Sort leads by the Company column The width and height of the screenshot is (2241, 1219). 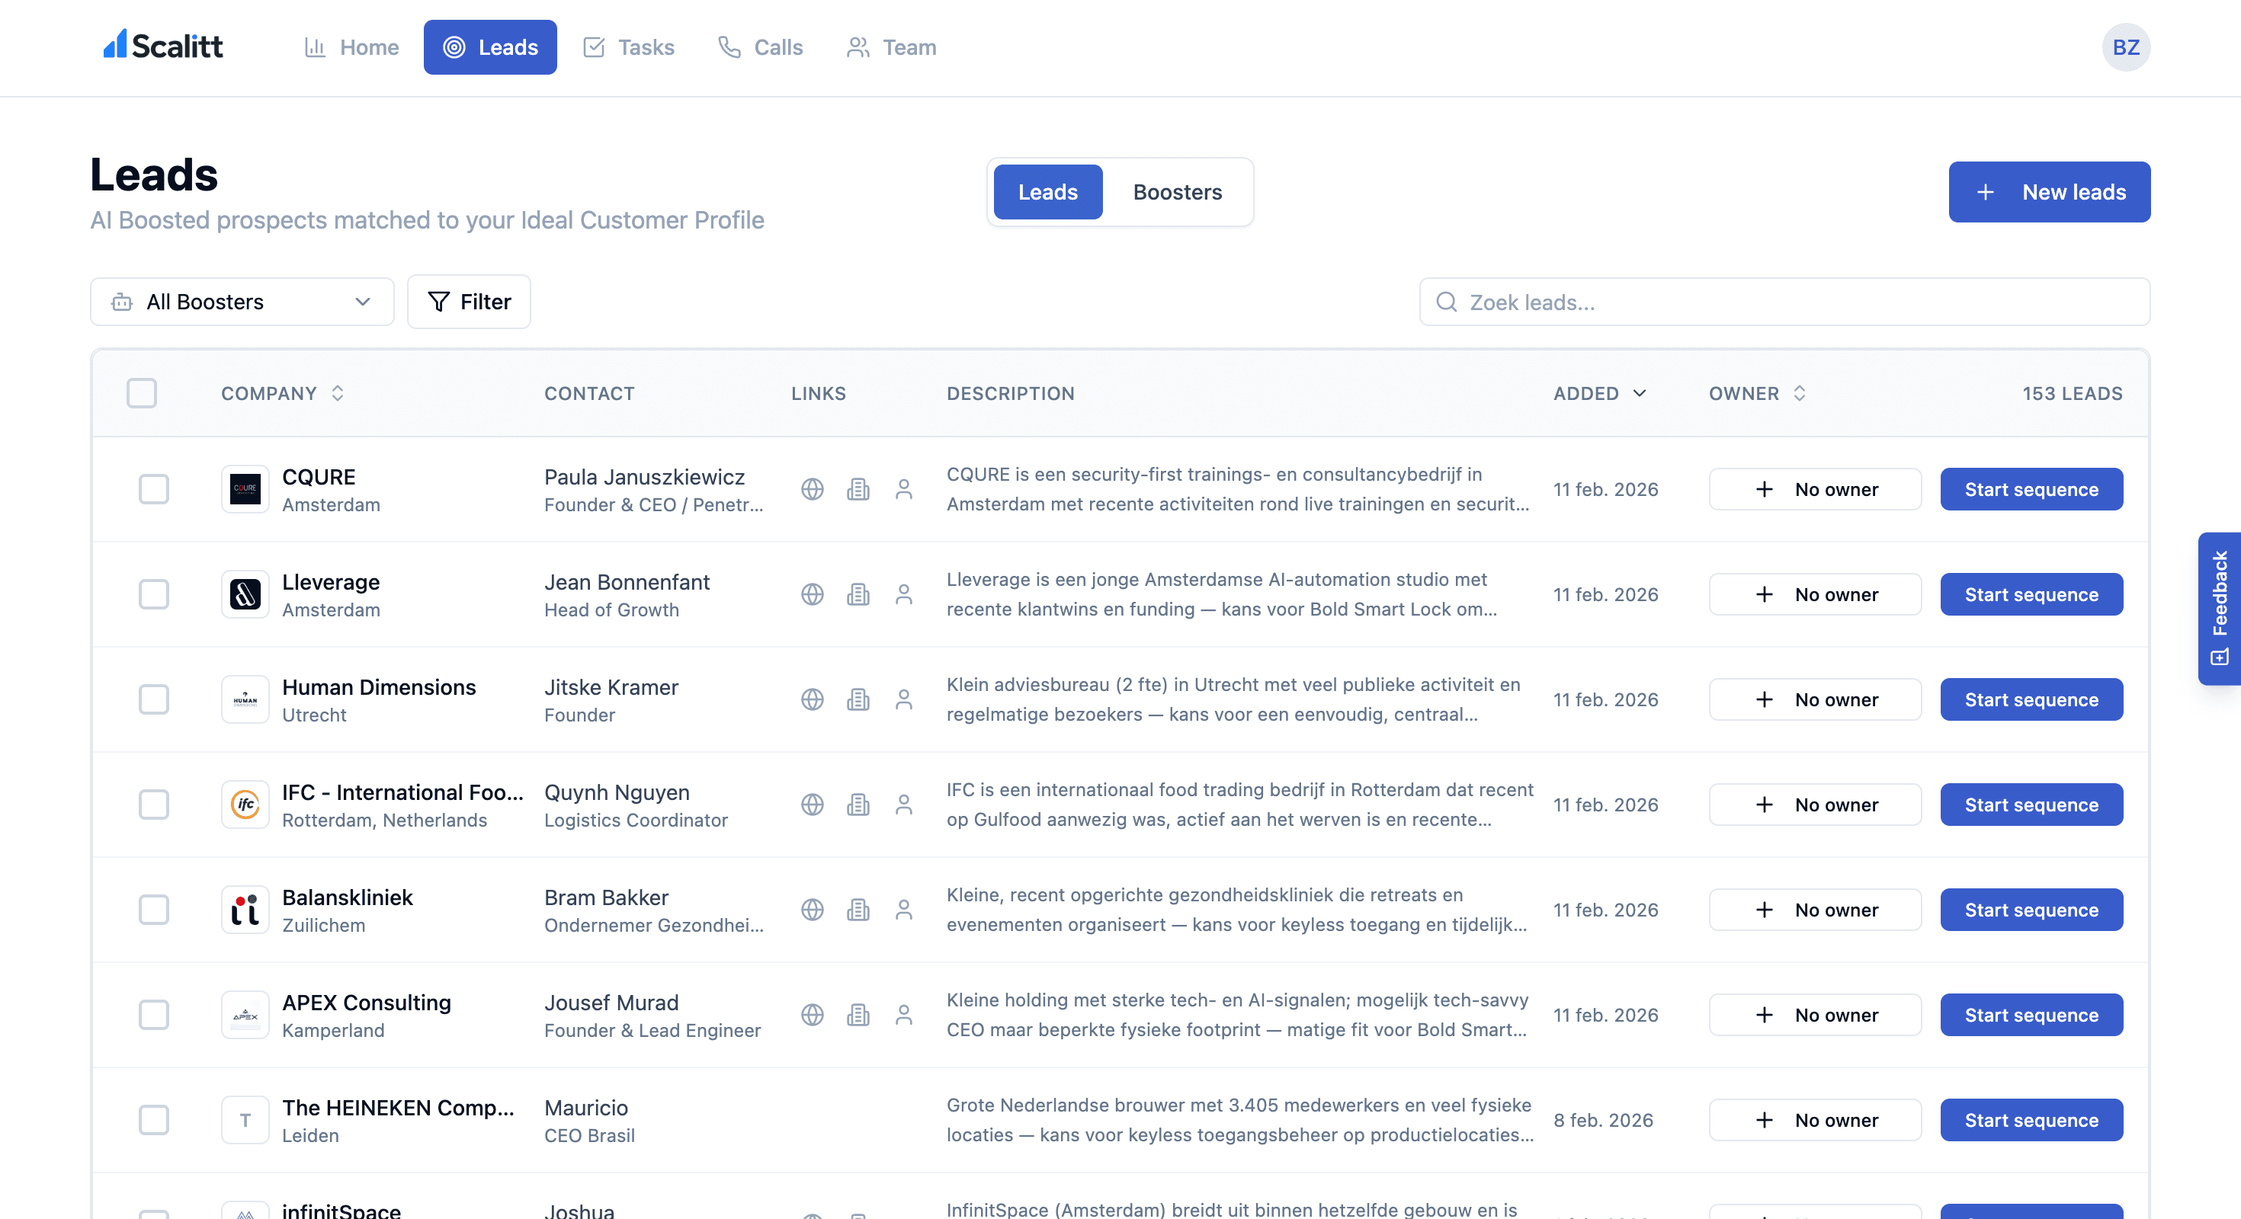coord(337,393)
